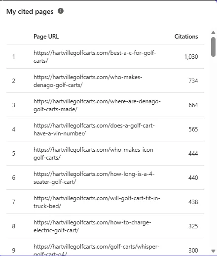Screen dimensions: 217x256
Task: Open the does-a-golf-cart-have-a-vin-number URL
Action: pos(94,129)
